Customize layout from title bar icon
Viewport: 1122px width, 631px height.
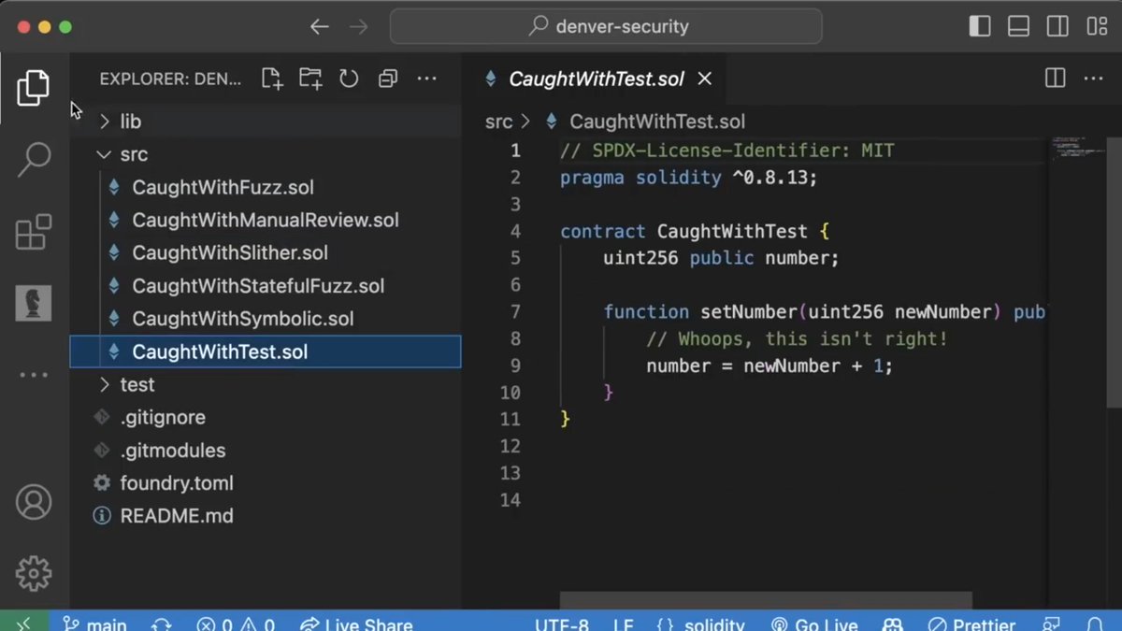1097,26
